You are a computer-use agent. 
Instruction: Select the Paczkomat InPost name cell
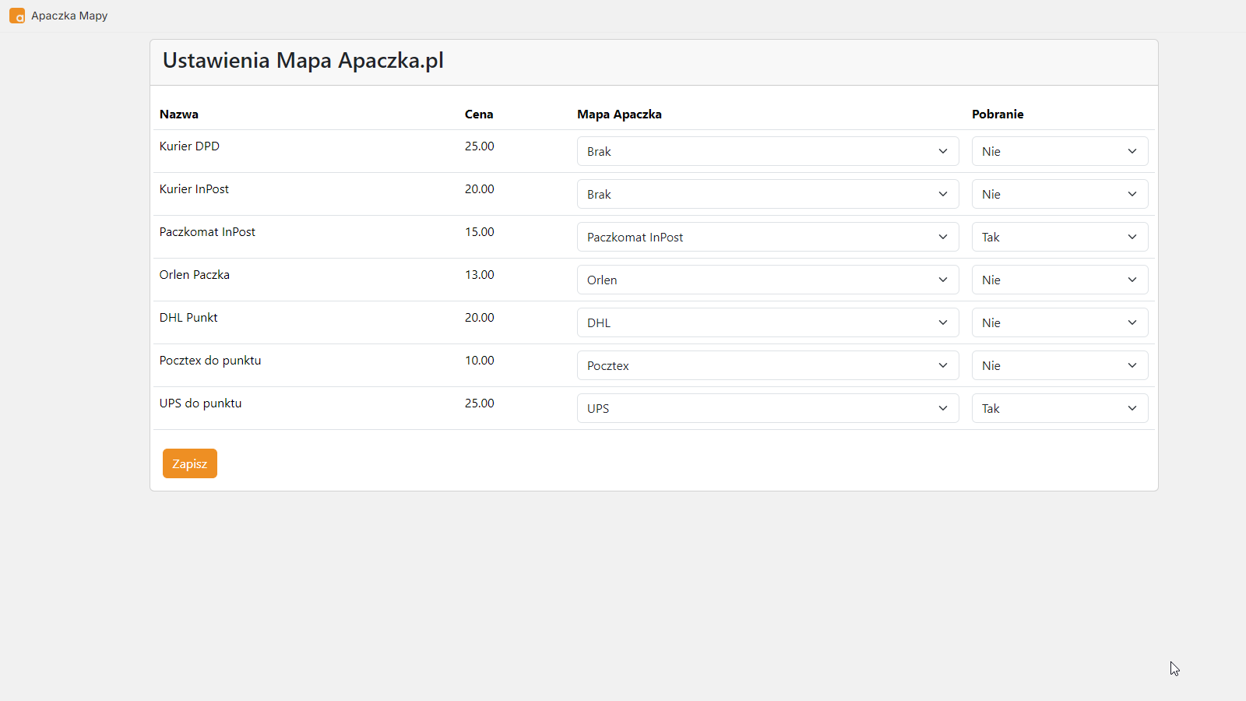pos(207,232)
